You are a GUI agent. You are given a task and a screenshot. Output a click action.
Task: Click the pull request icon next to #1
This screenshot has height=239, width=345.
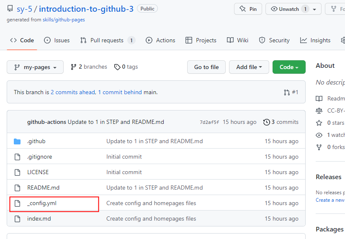(287, 92)
